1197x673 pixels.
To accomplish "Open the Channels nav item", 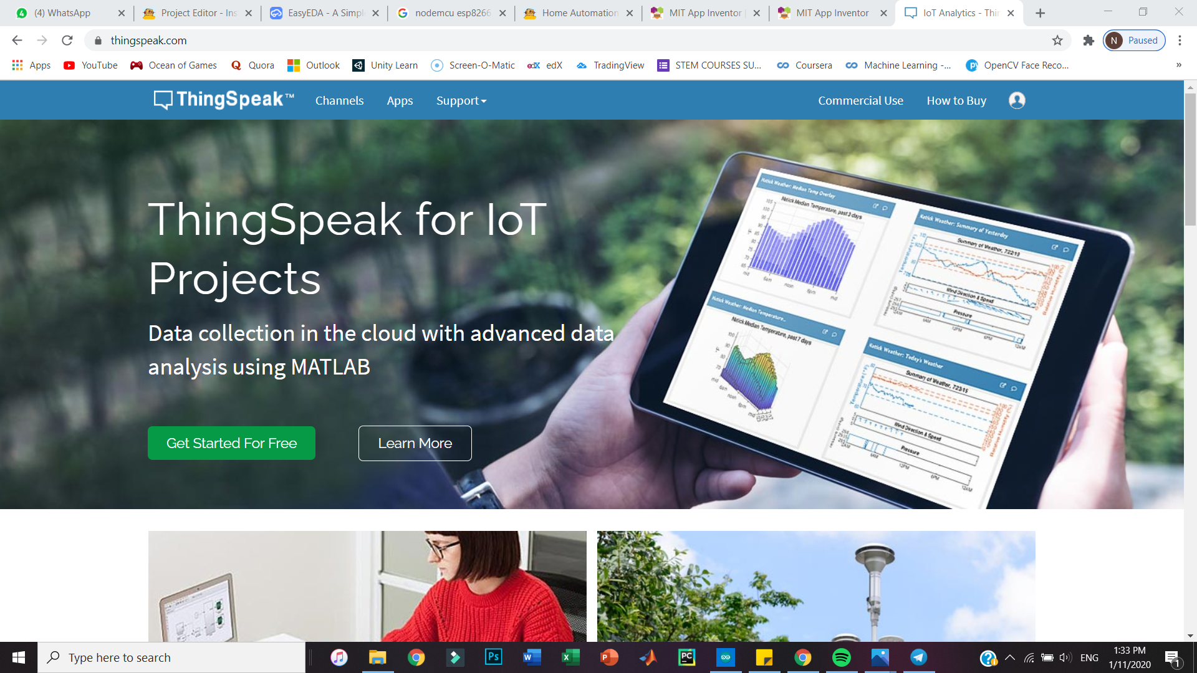I will pyautogui.click(x=339, y=100).
